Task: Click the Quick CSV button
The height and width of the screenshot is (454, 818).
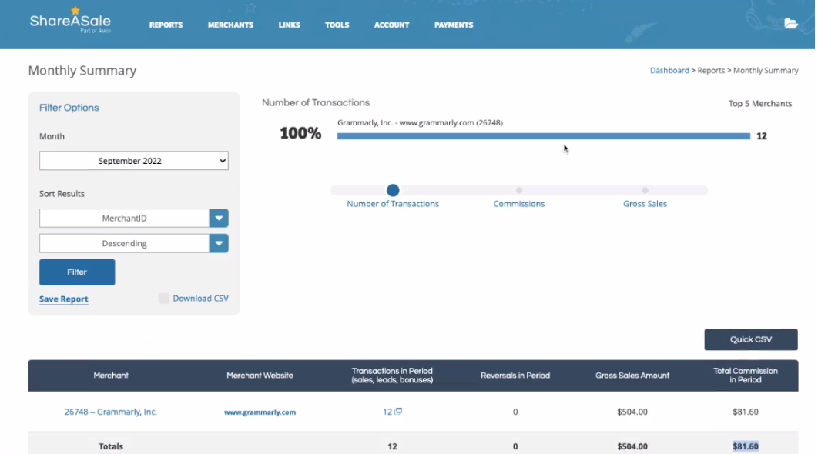Action: pos(751,339)
